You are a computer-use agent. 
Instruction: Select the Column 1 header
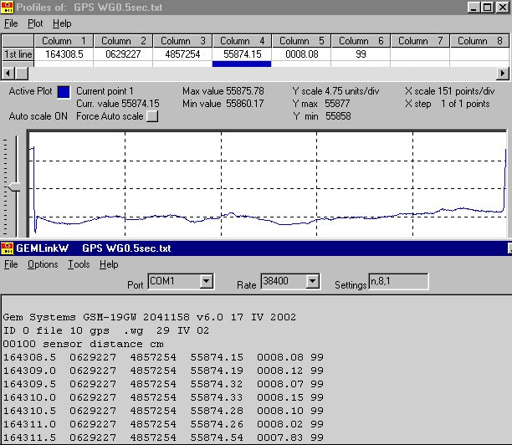pyautogui.click(x=64, y=40)
